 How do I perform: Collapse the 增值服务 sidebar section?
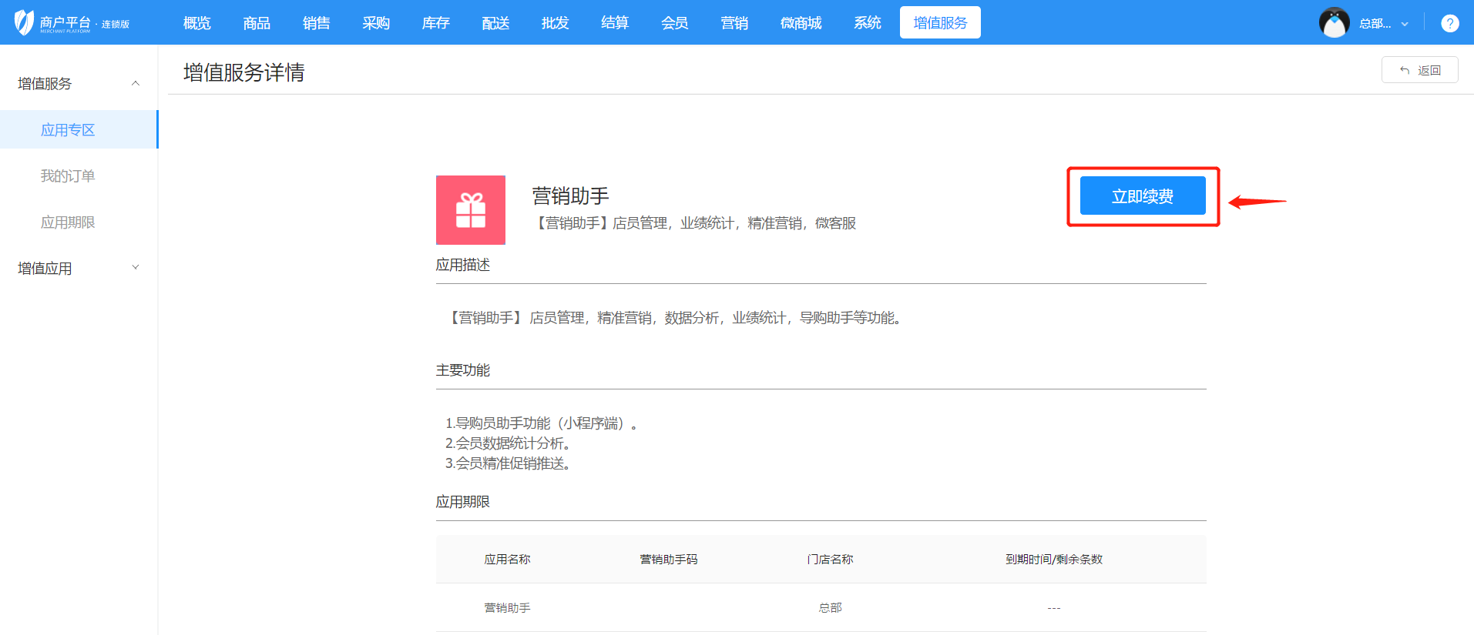coord(136,83)
